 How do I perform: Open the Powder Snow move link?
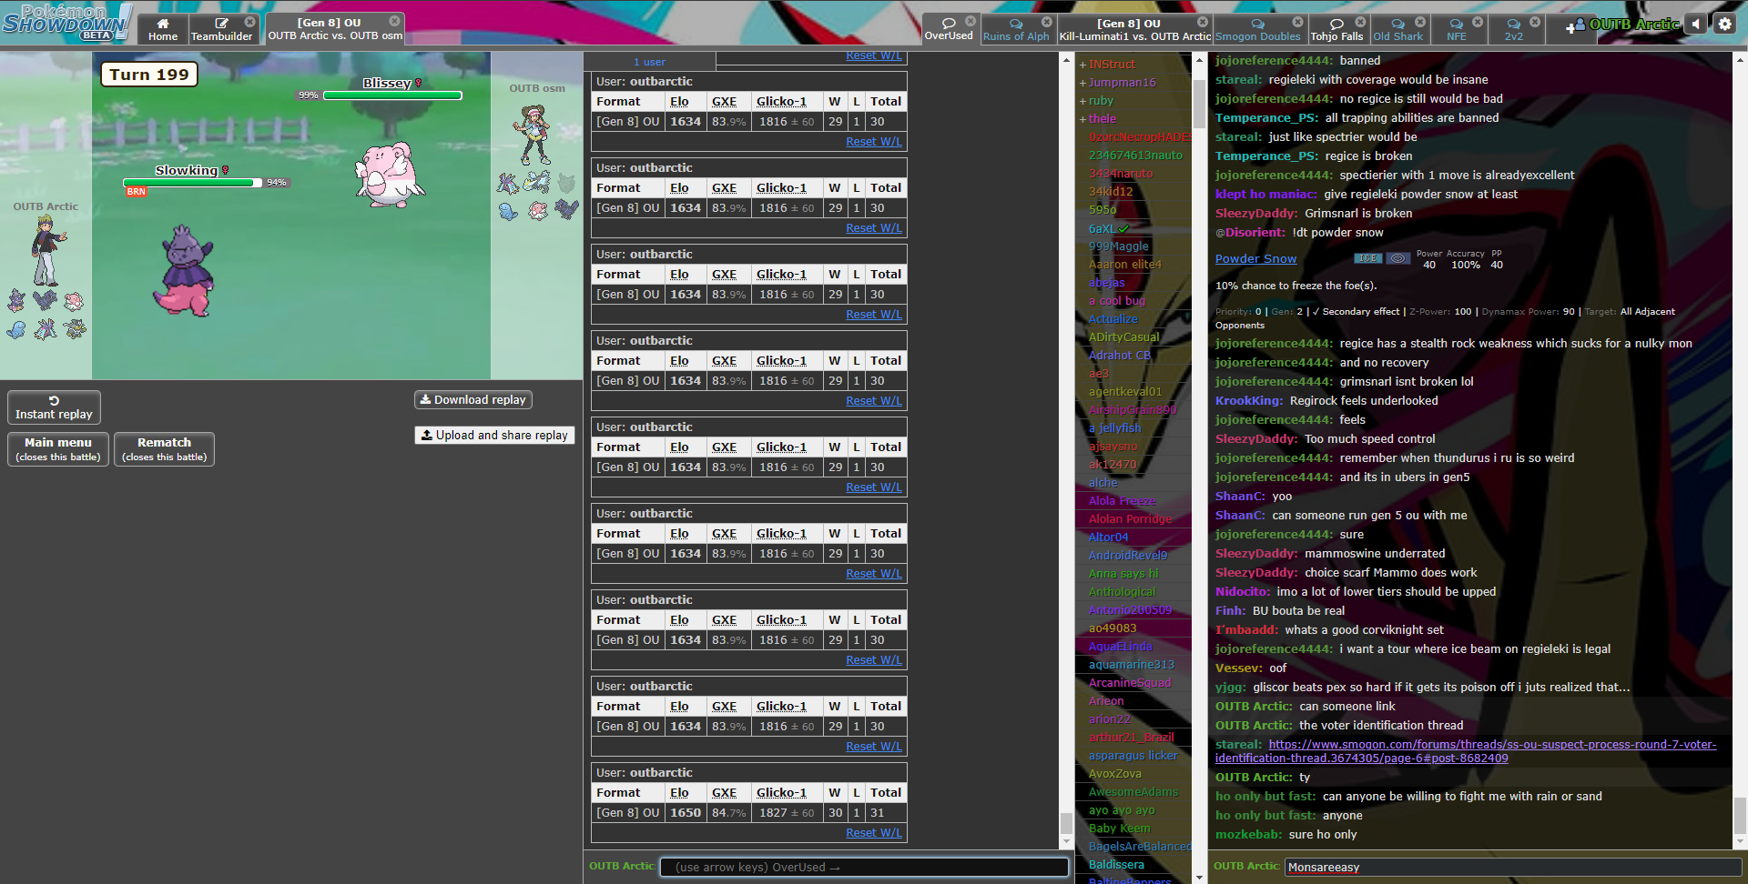pos(1255,259)
